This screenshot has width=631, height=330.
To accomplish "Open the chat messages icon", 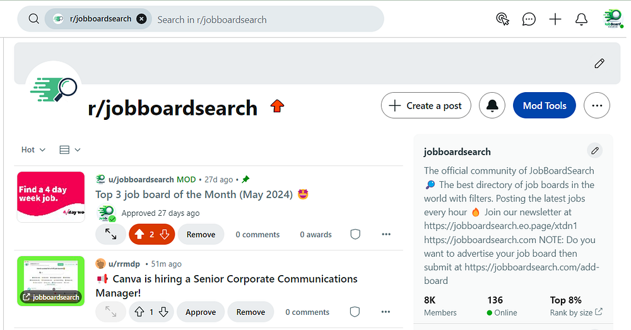I will 529,19.
